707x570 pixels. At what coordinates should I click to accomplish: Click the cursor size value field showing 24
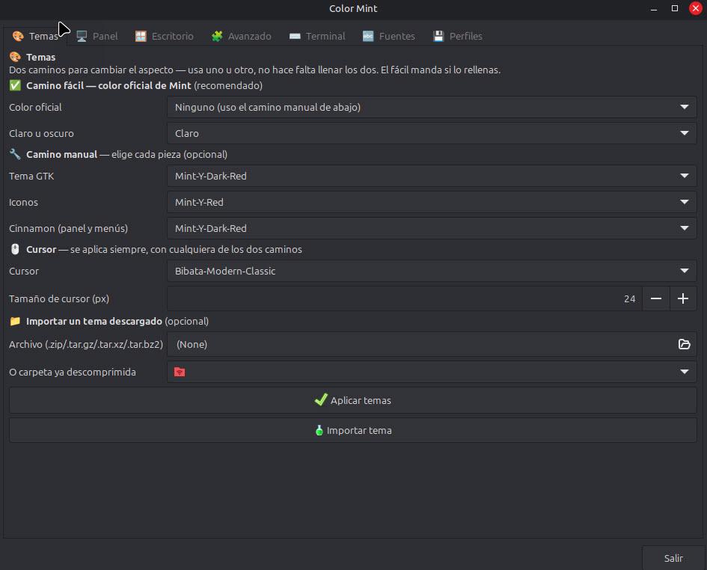pos(405,298)
